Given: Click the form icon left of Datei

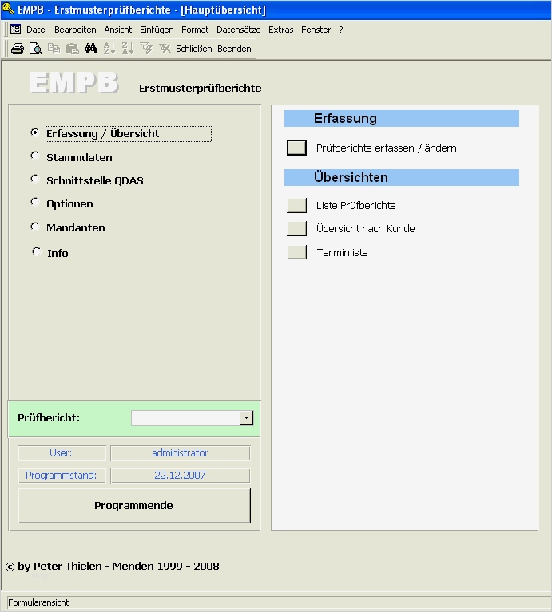Looking at the screenshot, I should 16,30.
